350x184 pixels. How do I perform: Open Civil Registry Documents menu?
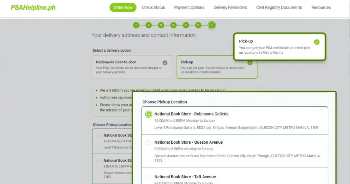click(279, 8)
